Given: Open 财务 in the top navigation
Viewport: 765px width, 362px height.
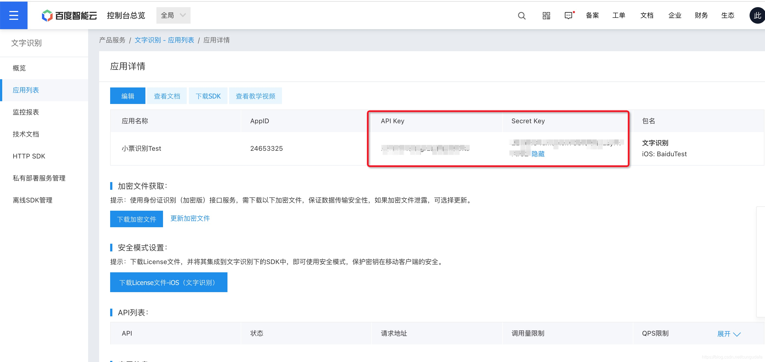Looking at the screenshot, I should pyautogui.click(x=701, y=15).
